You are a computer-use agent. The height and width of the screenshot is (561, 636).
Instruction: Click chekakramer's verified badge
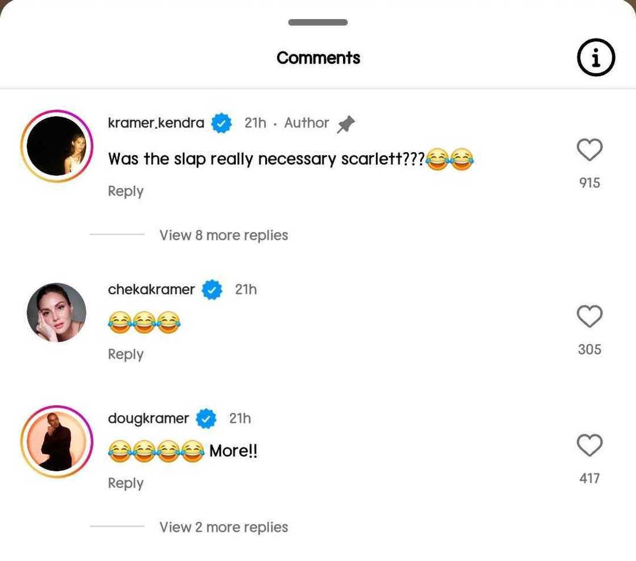pos(211,289)
